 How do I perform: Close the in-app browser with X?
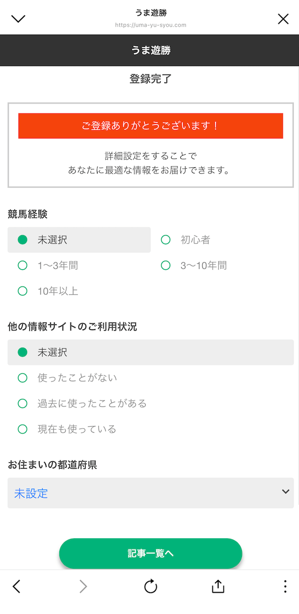point(283,19)
